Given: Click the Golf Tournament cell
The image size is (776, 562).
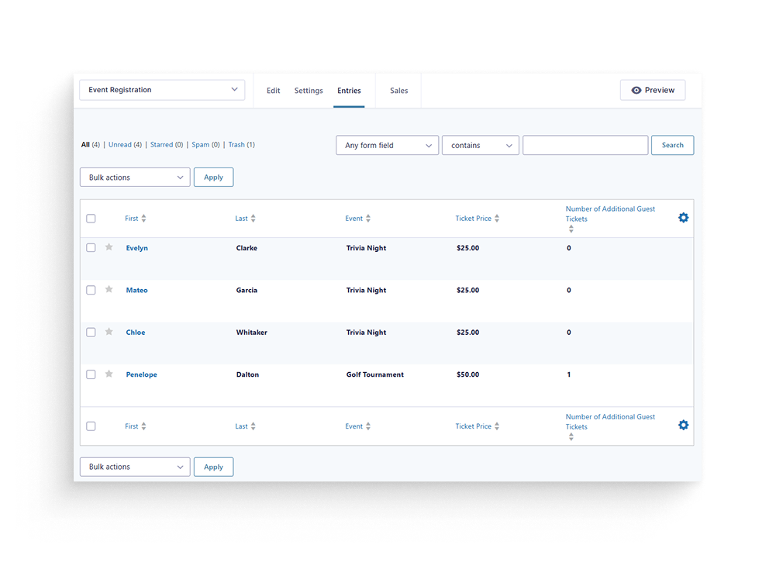Looking at the screenshot, I should coord(374,374).
